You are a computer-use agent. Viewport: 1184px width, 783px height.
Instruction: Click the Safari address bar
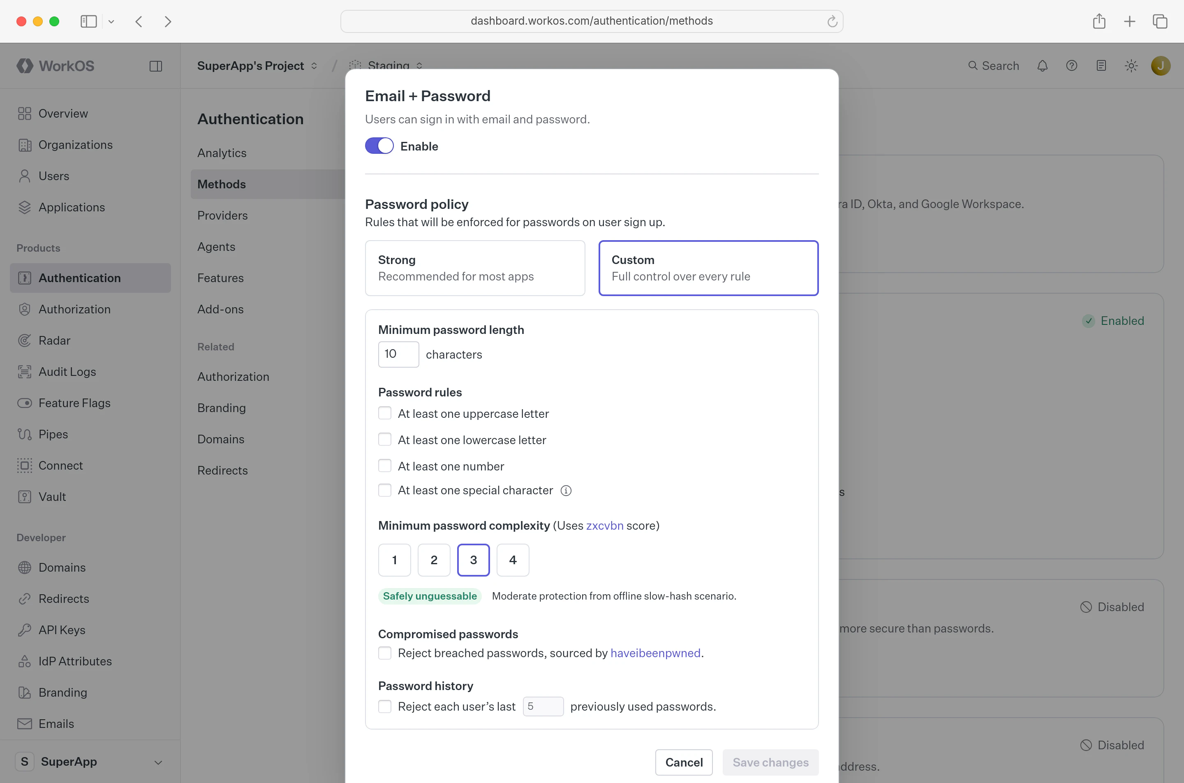pos(592,21)
